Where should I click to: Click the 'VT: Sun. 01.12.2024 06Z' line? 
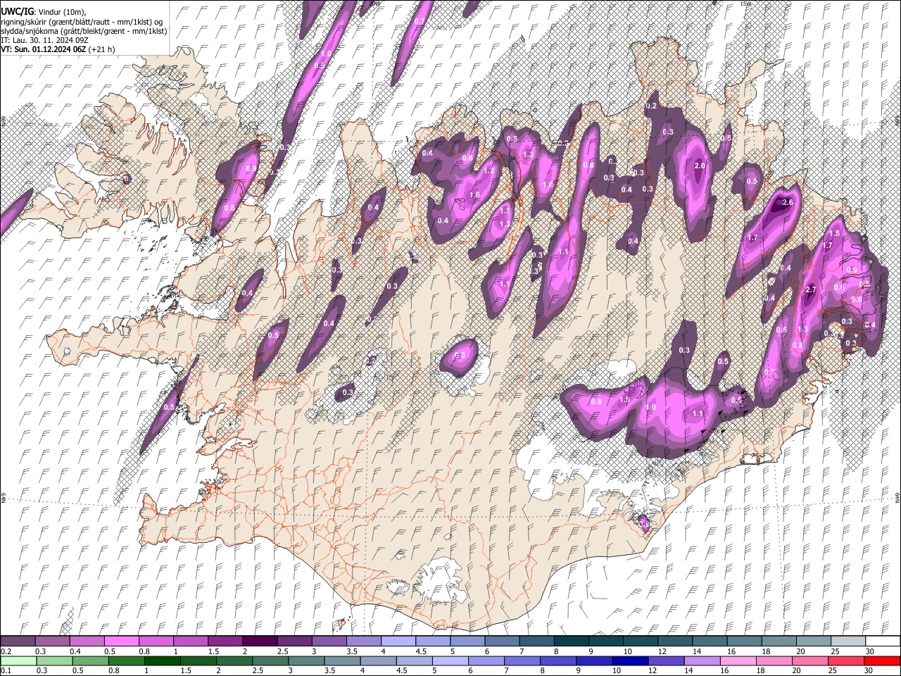(x=58, y=49)
